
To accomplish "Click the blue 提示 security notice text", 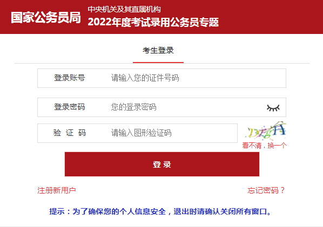I will [x=160, y=211].
